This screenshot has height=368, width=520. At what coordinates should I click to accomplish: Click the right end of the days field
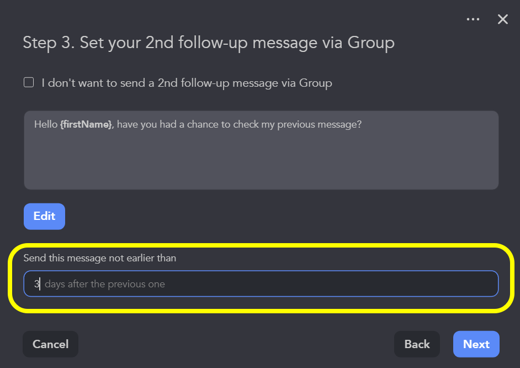coord(486,284)
